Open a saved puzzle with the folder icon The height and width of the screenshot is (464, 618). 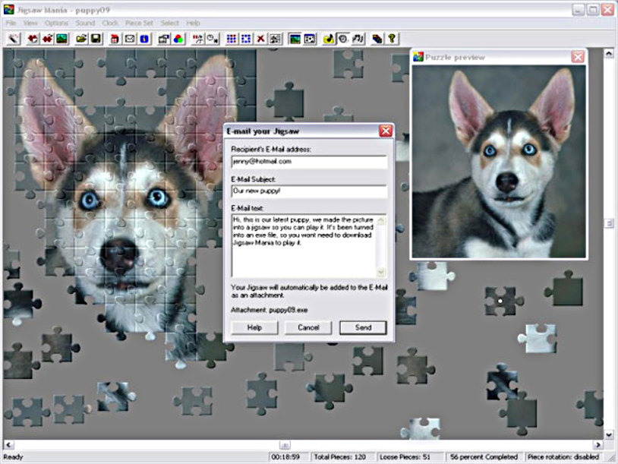click(x=81, y=39)
